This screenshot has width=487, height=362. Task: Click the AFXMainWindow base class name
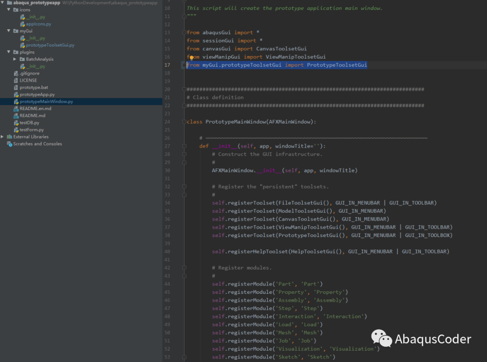(289, 121)
